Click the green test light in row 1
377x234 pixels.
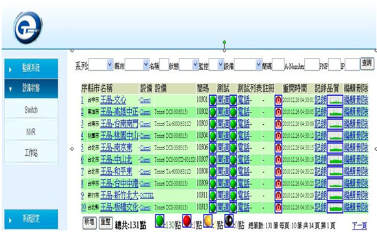pyautogui.click(x=213, y=100)
